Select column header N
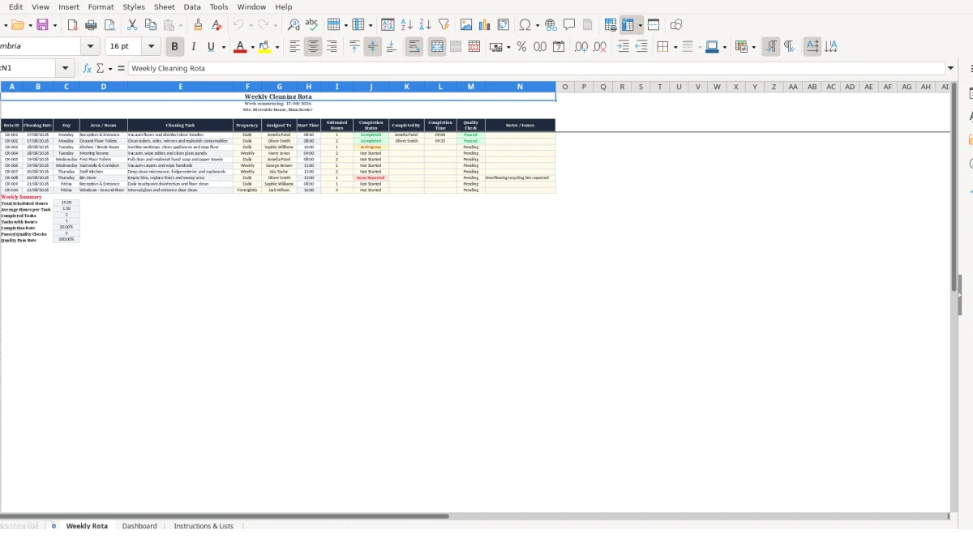 (520, 87)
